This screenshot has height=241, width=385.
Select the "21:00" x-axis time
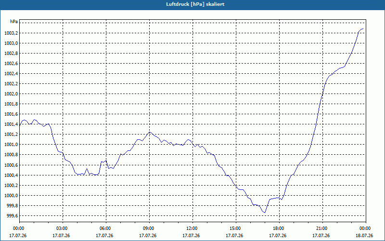click(x=321, y=228)
